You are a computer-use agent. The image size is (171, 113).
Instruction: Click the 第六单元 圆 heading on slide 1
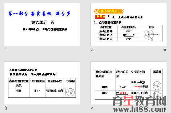point(43,22)
